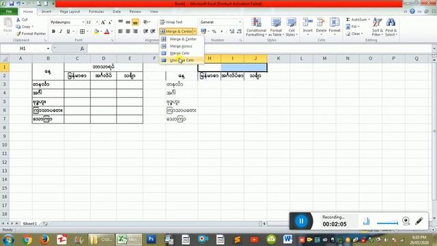Open Format as Table
The height and width of the screenshot is (246, 437).
[276, 27]
